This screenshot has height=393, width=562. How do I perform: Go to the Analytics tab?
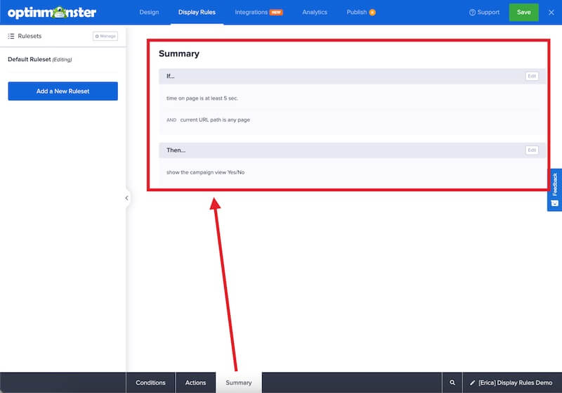(315, 13)
